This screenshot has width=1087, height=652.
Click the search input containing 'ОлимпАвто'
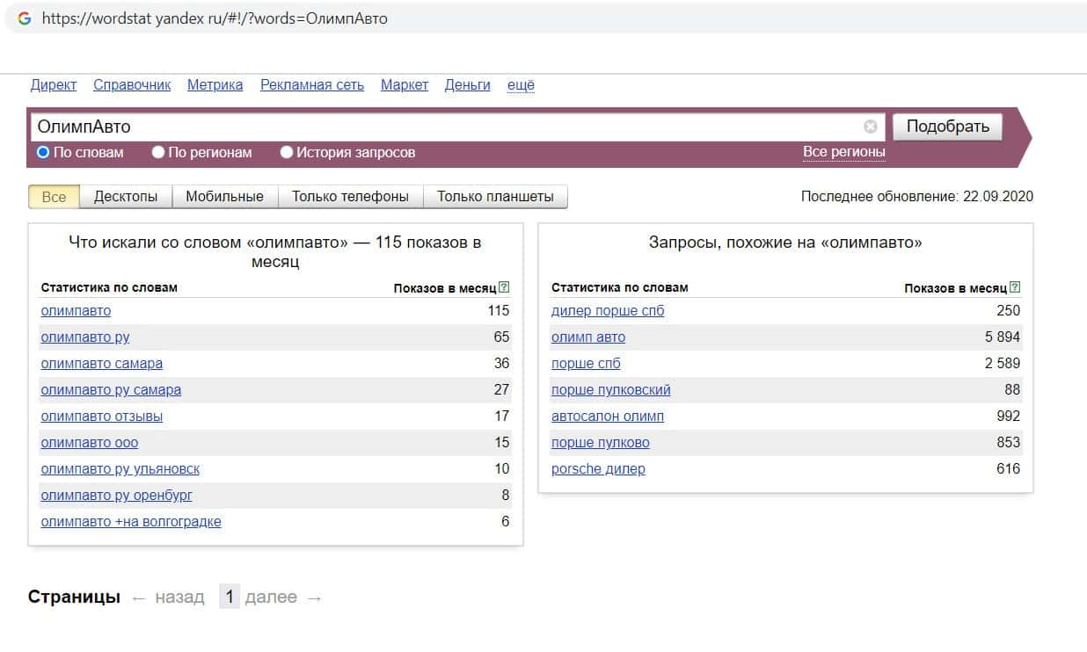(440, 127)
